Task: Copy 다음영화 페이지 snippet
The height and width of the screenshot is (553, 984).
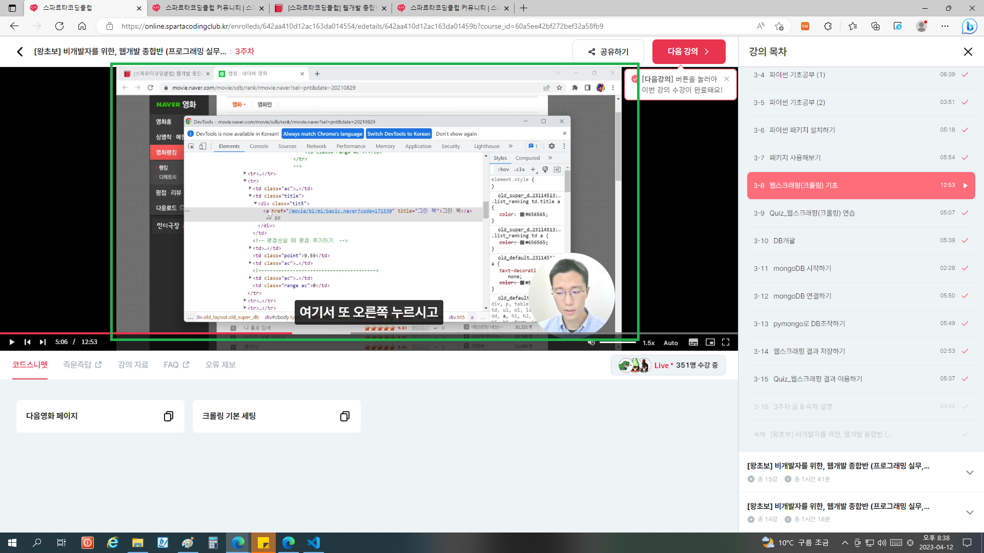Action: 168,416
